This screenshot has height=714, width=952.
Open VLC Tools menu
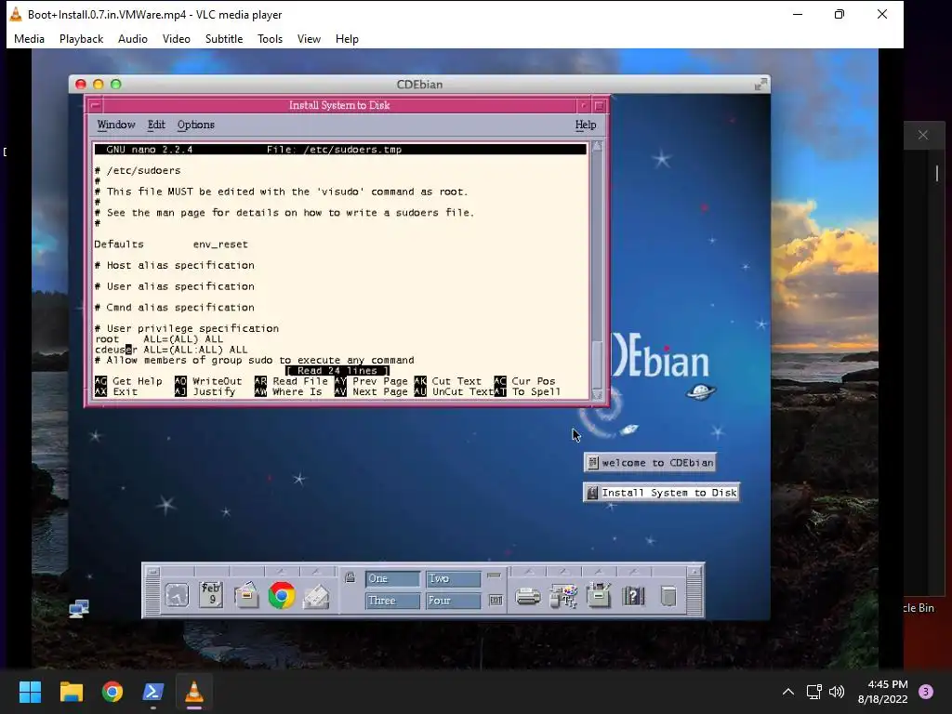click(x=270, y=39)
